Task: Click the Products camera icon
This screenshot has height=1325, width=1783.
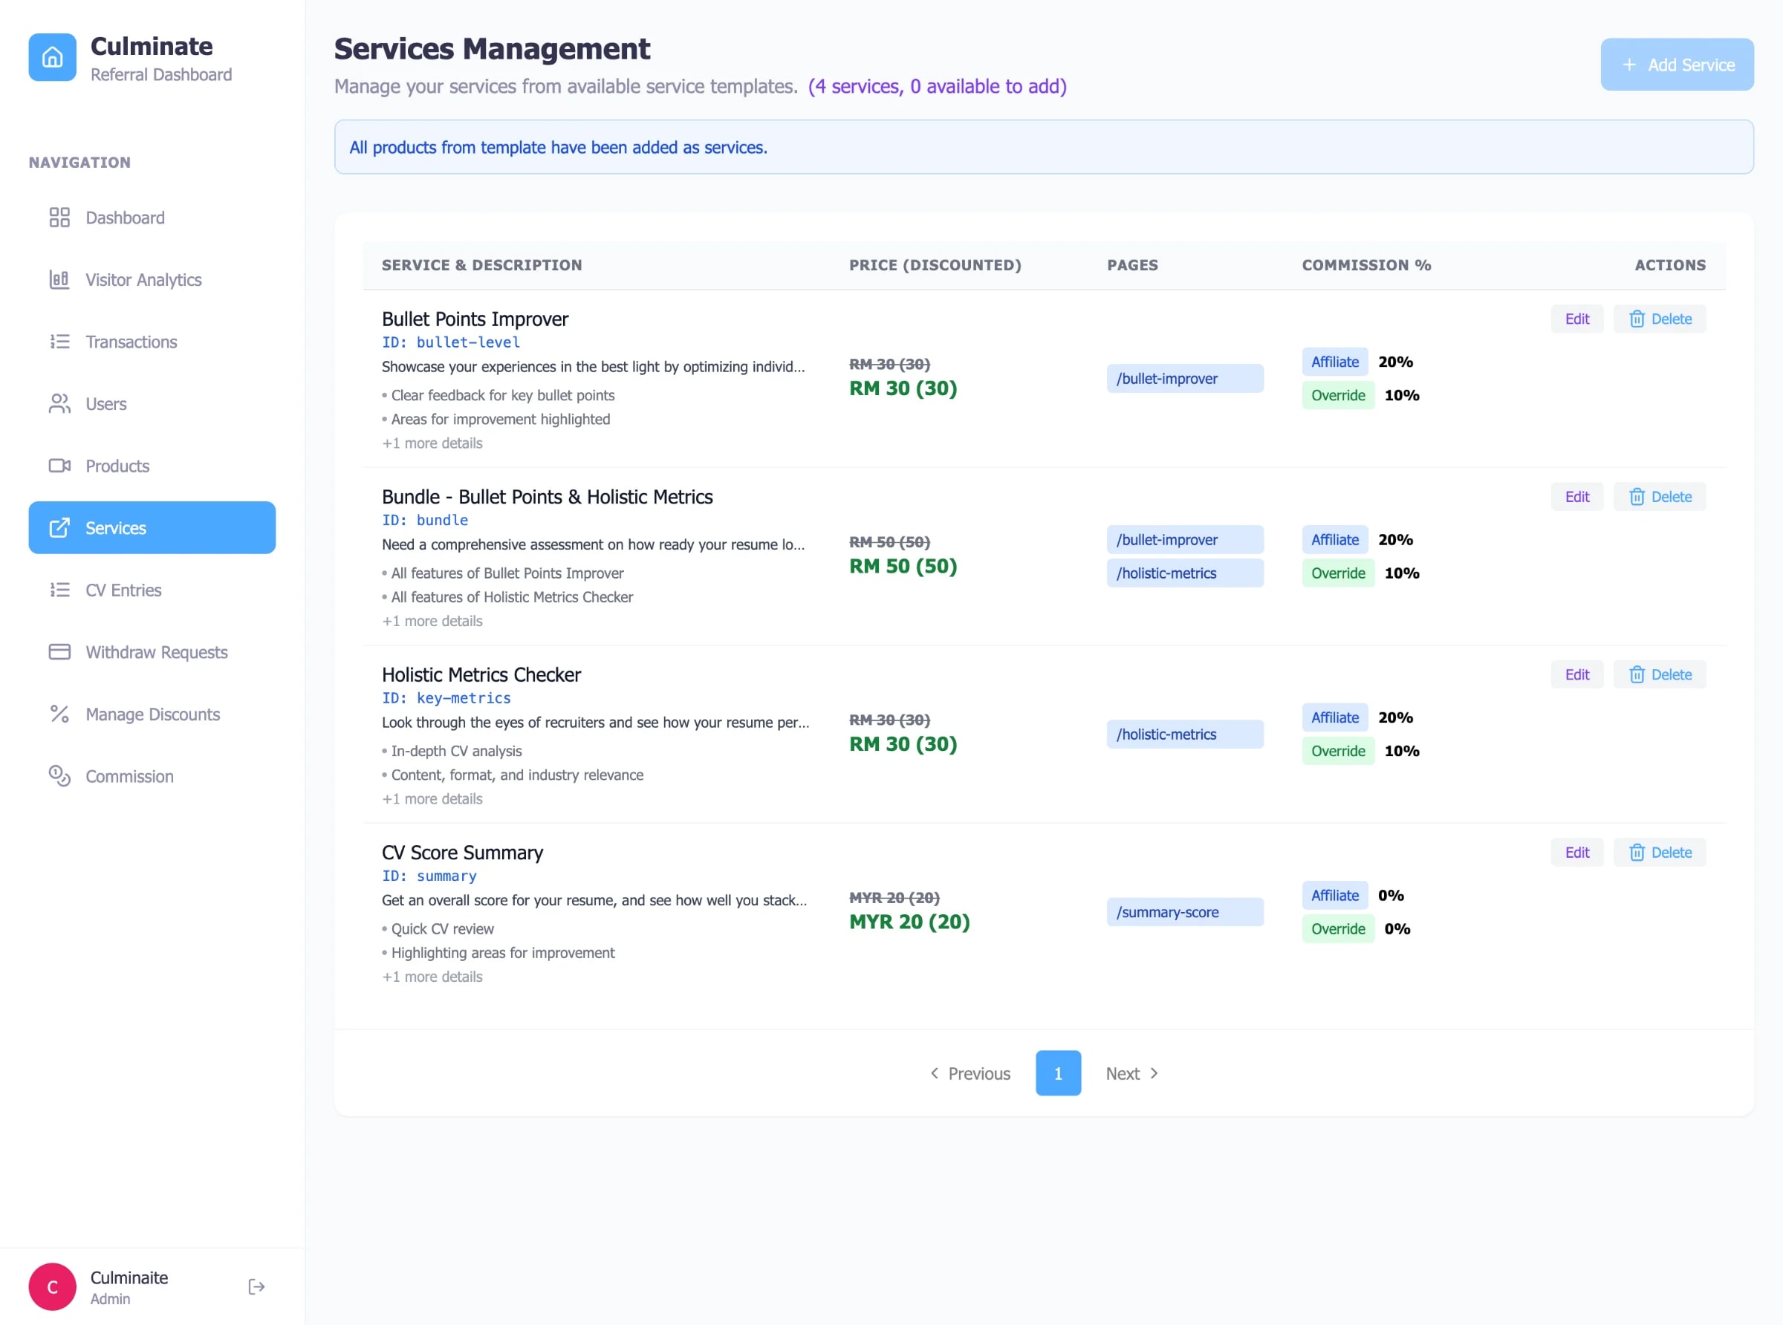Action: 59,466
